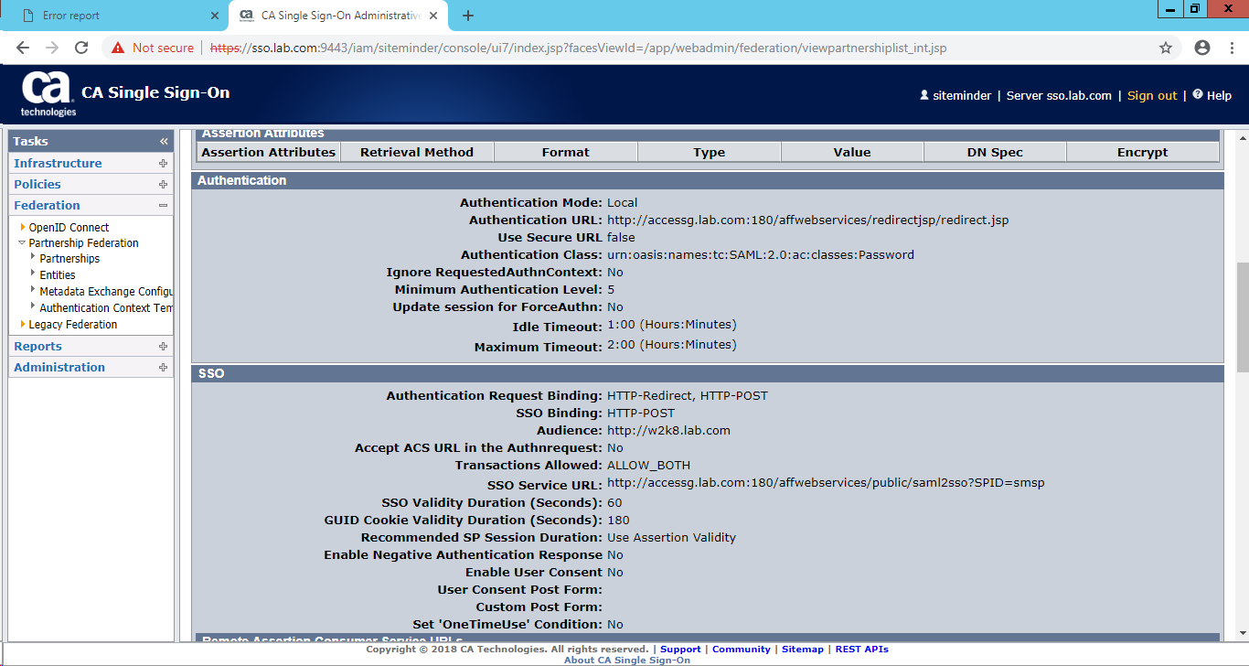Click the Authentication section header
The height and width of the screenshot is (666, 1249).
click(x=708, y=180)
